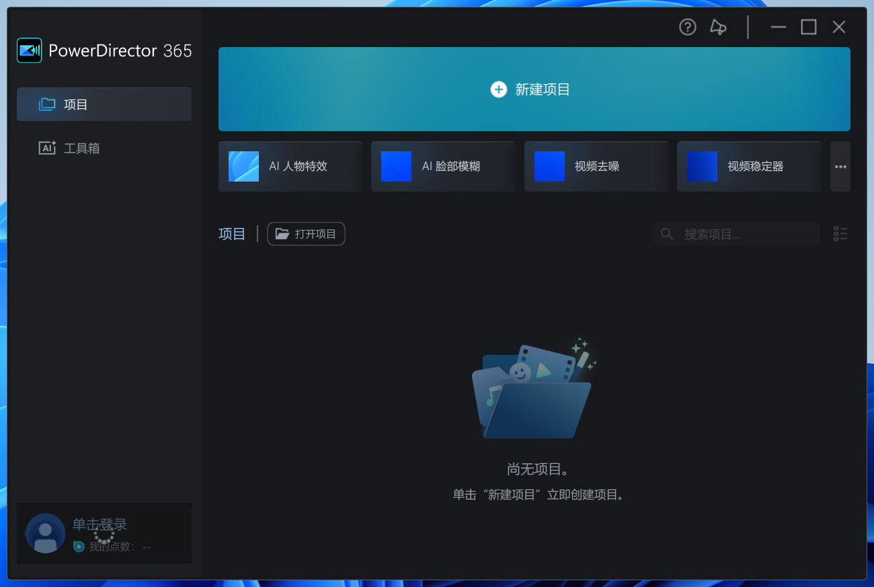Click the 新建项目 banner button
Image resolution: width=874 pixels, height=587 pixels.
click(x=534, y=89)
